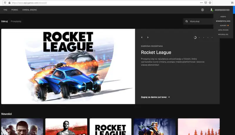Open the Unreal Engine link
This screenshot has height=135, width=235.
(30, 10)
